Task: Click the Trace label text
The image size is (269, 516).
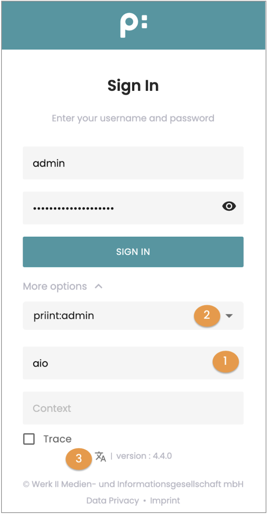Action: click(57, 439)
